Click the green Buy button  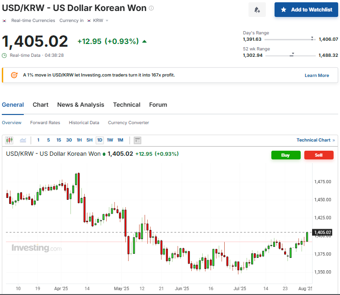(x=286, y=155)
